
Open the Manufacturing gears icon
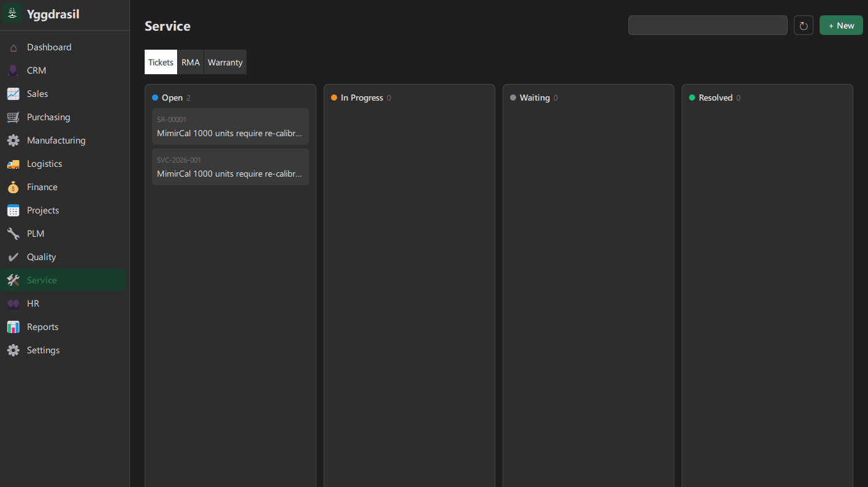point(13,140)
